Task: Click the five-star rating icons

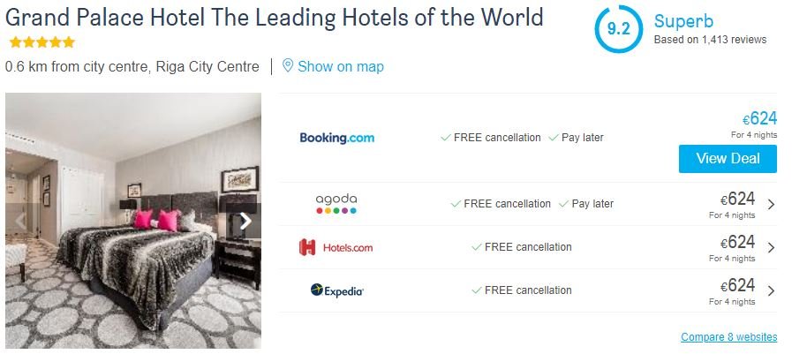Action: 41,42
